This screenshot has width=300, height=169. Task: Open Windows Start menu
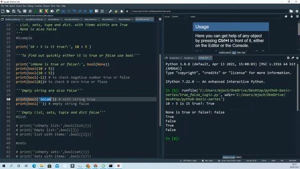(3, 166)
